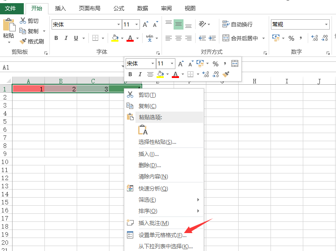Open the mini toolbar font size dropdown
This screenshot has width=336, height=251.
tap(172, 64)
